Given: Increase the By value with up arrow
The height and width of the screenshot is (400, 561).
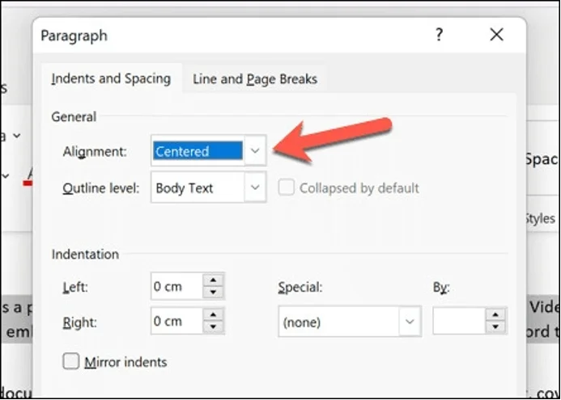Looking at the screenshot, I should point(495,316).
